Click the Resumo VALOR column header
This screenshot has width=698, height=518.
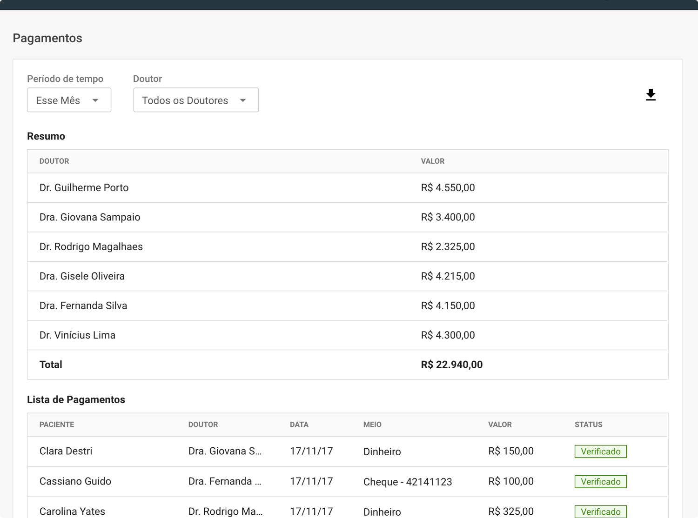pyautogui.click(x=432, y=161)
